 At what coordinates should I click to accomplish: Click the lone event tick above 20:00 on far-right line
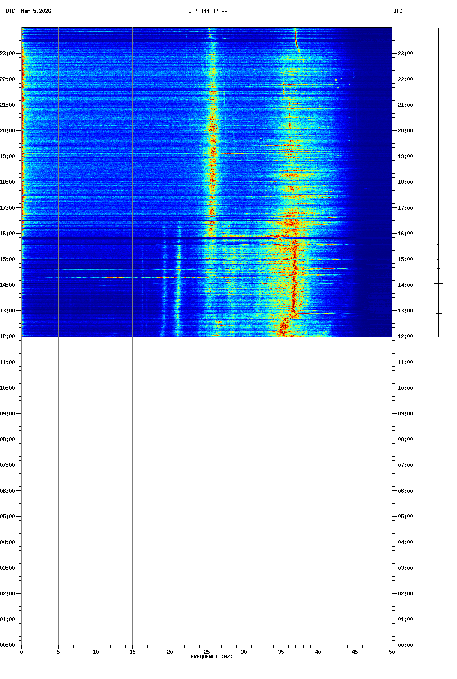pyautogui.click(x=438, y=120)
